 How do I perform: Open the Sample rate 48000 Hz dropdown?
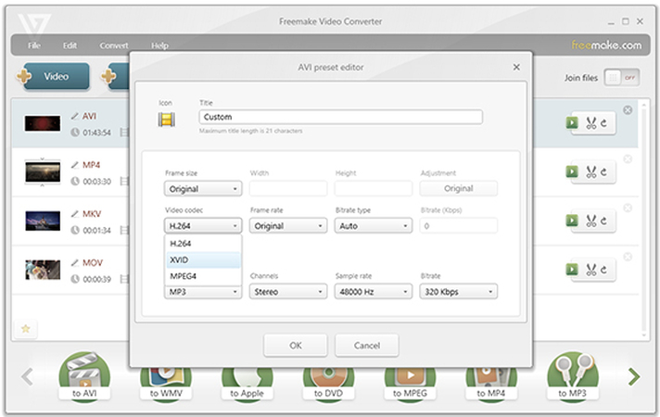(x=374, y=291)
